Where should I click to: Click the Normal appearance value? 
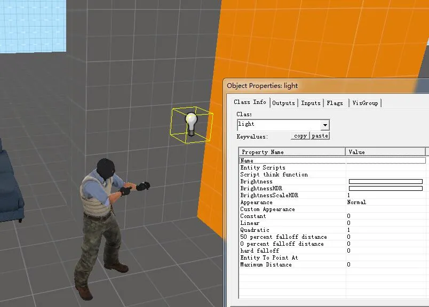point(356,203)
